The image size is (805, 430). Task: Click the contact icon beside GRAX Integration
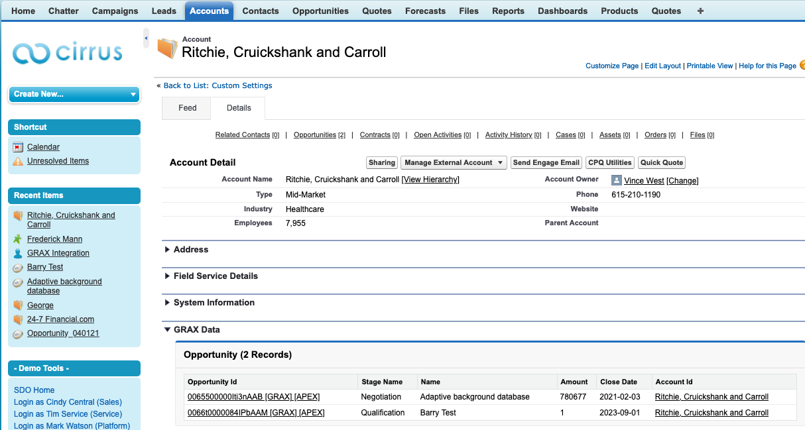(x=18, y=253)
